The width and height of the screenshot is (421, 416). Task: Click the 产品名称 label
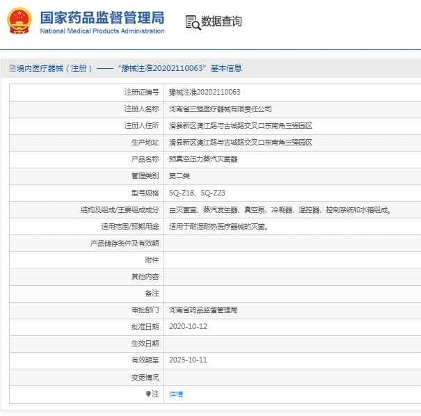145,159
